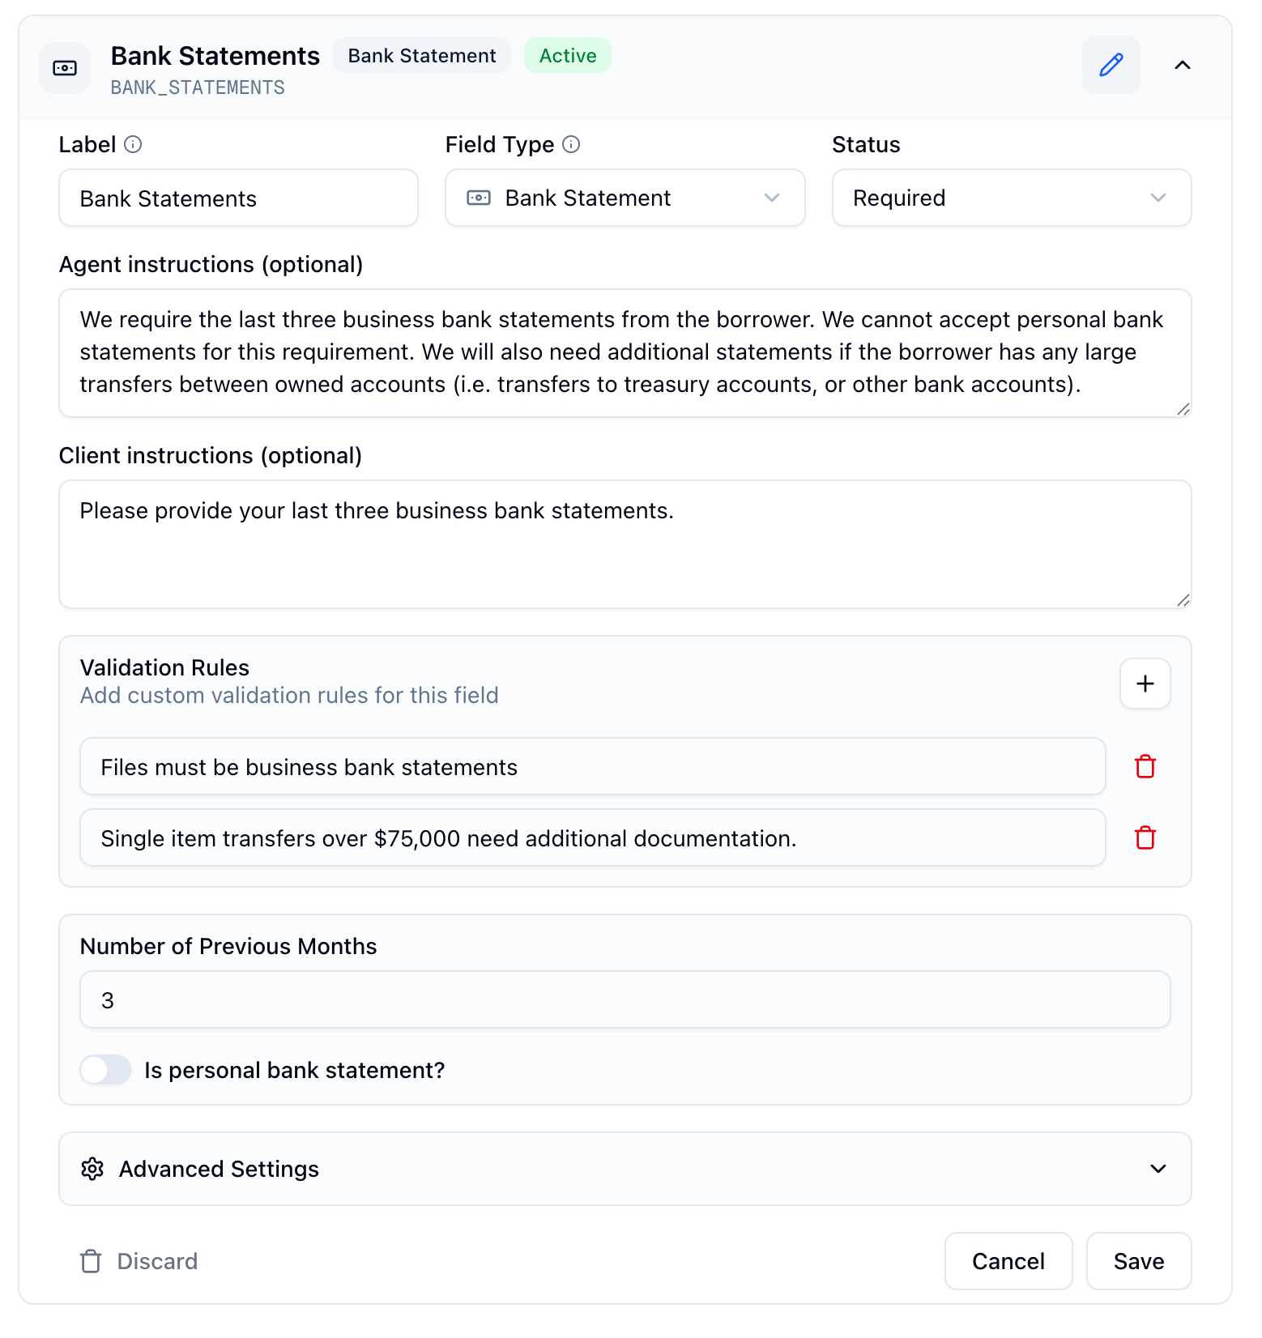Image resolution: width=1262 pixels, height=1338 pixels.
Task: Click the gear icon next to Advanced Settings
Action: 92,1169
